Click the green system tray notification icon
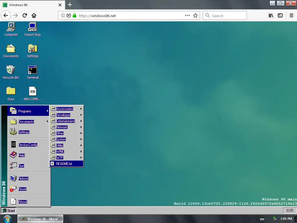The height and width of the screenshot is (223, 297). tap(275, 219)
